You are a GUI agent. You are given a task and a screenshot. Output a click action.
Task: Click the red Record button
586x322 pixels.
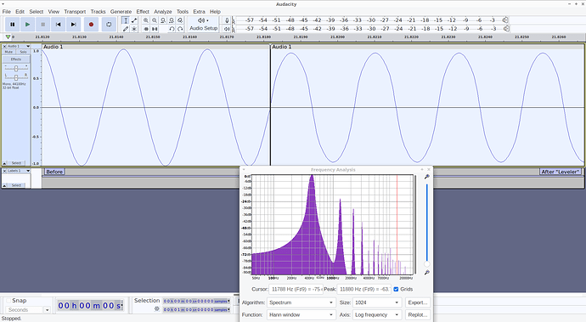pyautogui.click(x=91, y=25)
